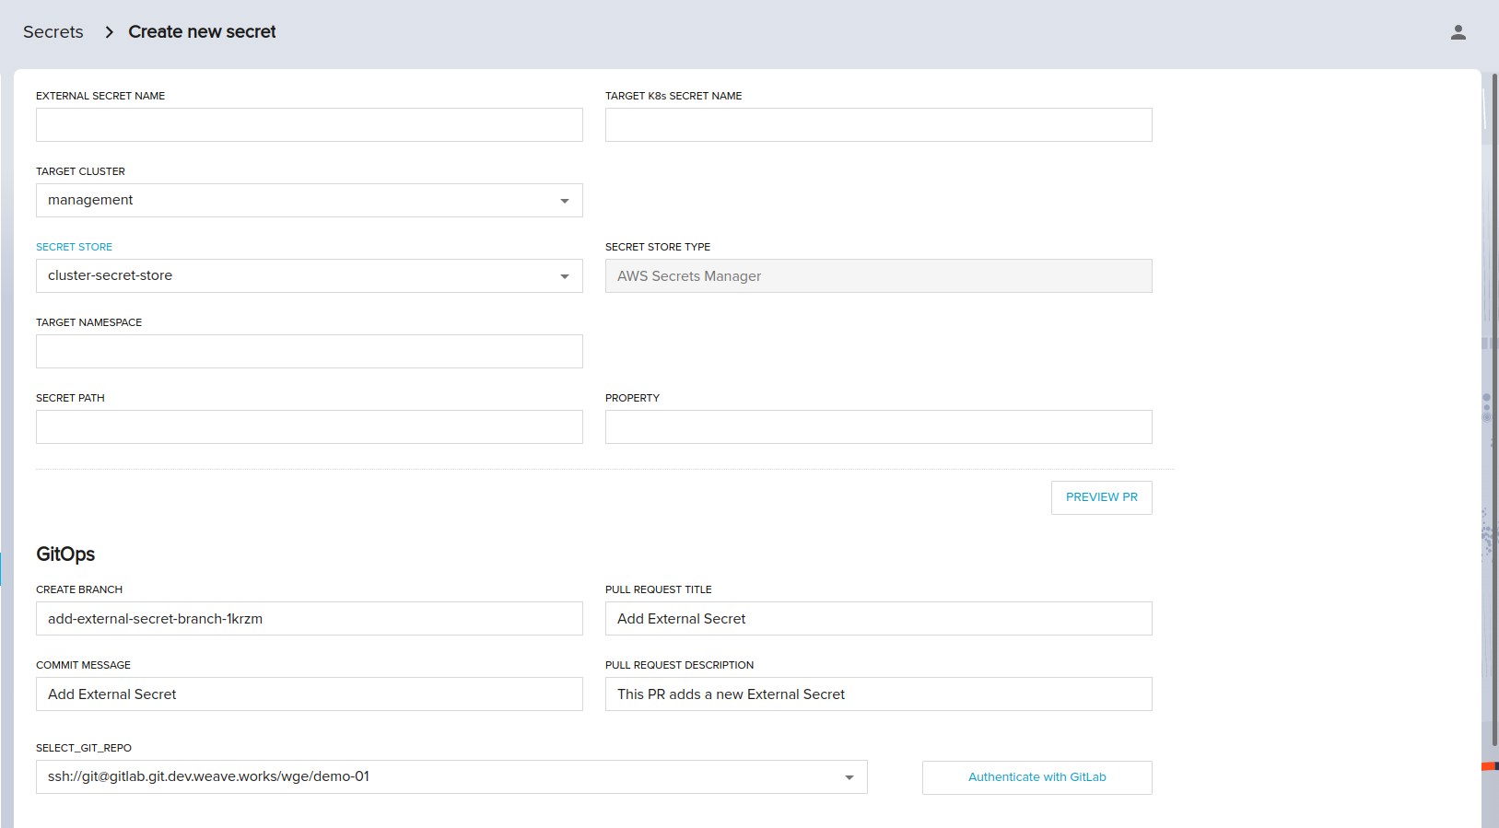Focus the Target Namespace field
Screen dimensions: 1499x828
coord(310,352)
